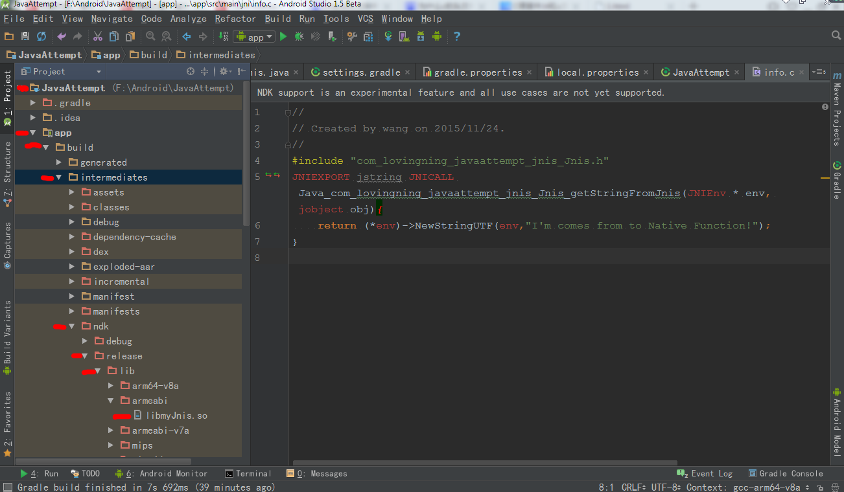The image size is (844, 492).
Task: Click Project tree vertical scrollbar
Action: [246, 153]
